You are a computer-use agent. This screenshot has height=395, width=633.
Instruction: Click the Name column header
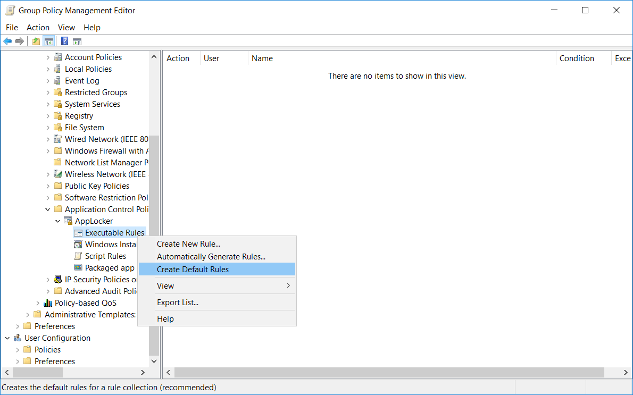(x=262, y=58)
